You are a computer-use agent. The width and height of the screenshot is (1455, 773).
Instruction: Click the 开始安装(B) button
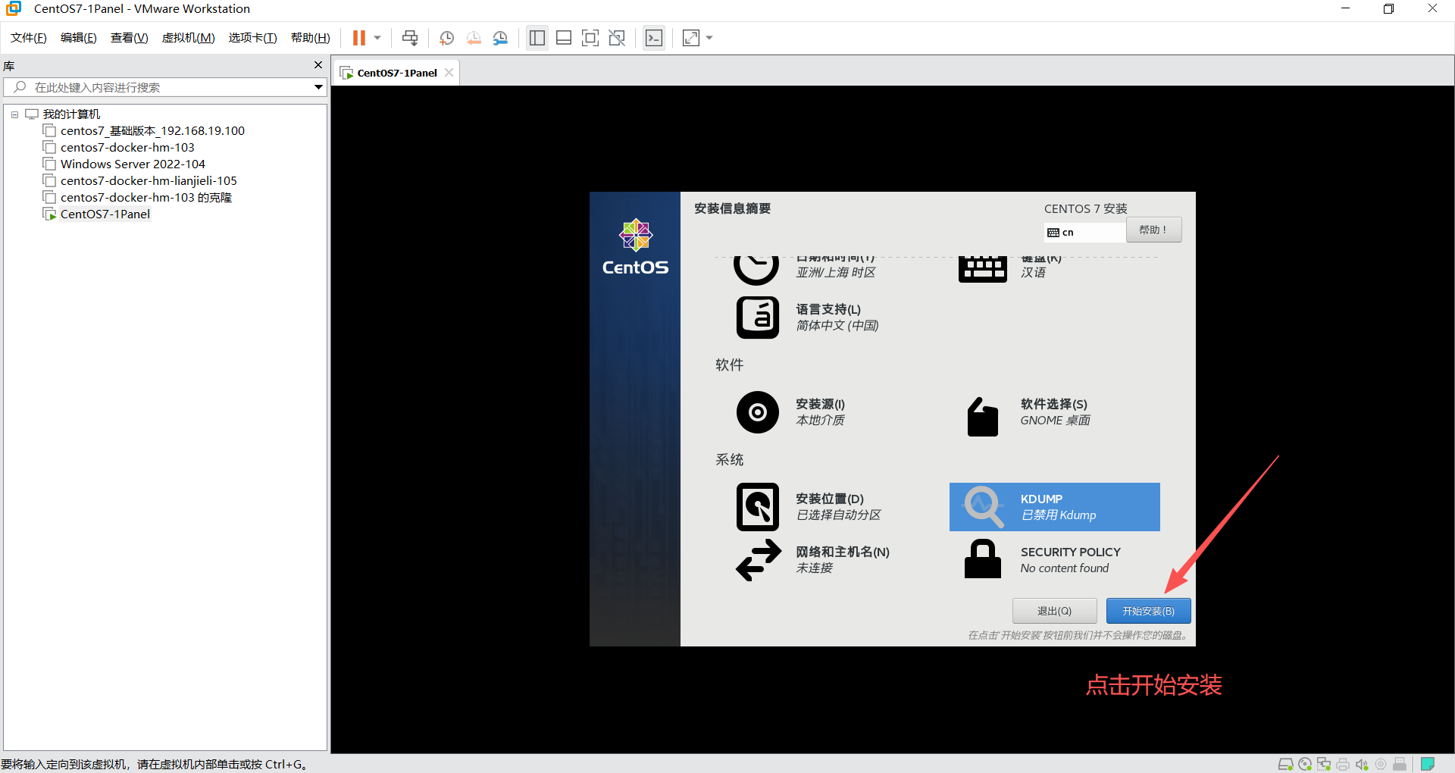click(1149, 611)
